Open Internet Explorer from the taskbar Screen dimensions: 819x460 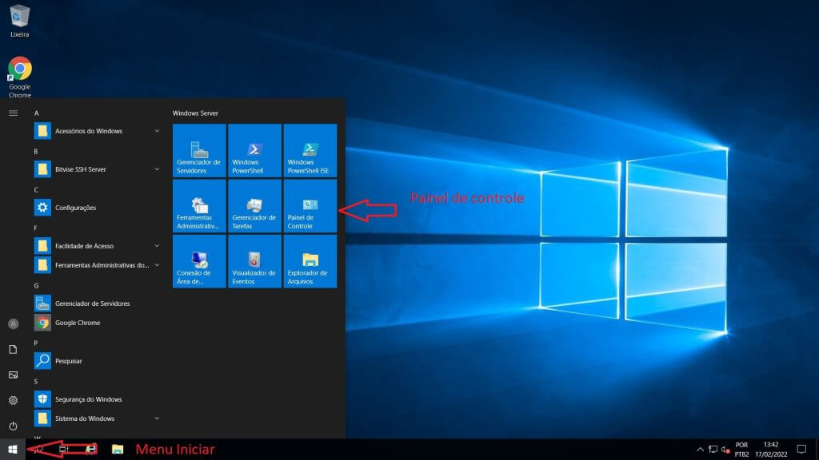[x=91, y=449]
